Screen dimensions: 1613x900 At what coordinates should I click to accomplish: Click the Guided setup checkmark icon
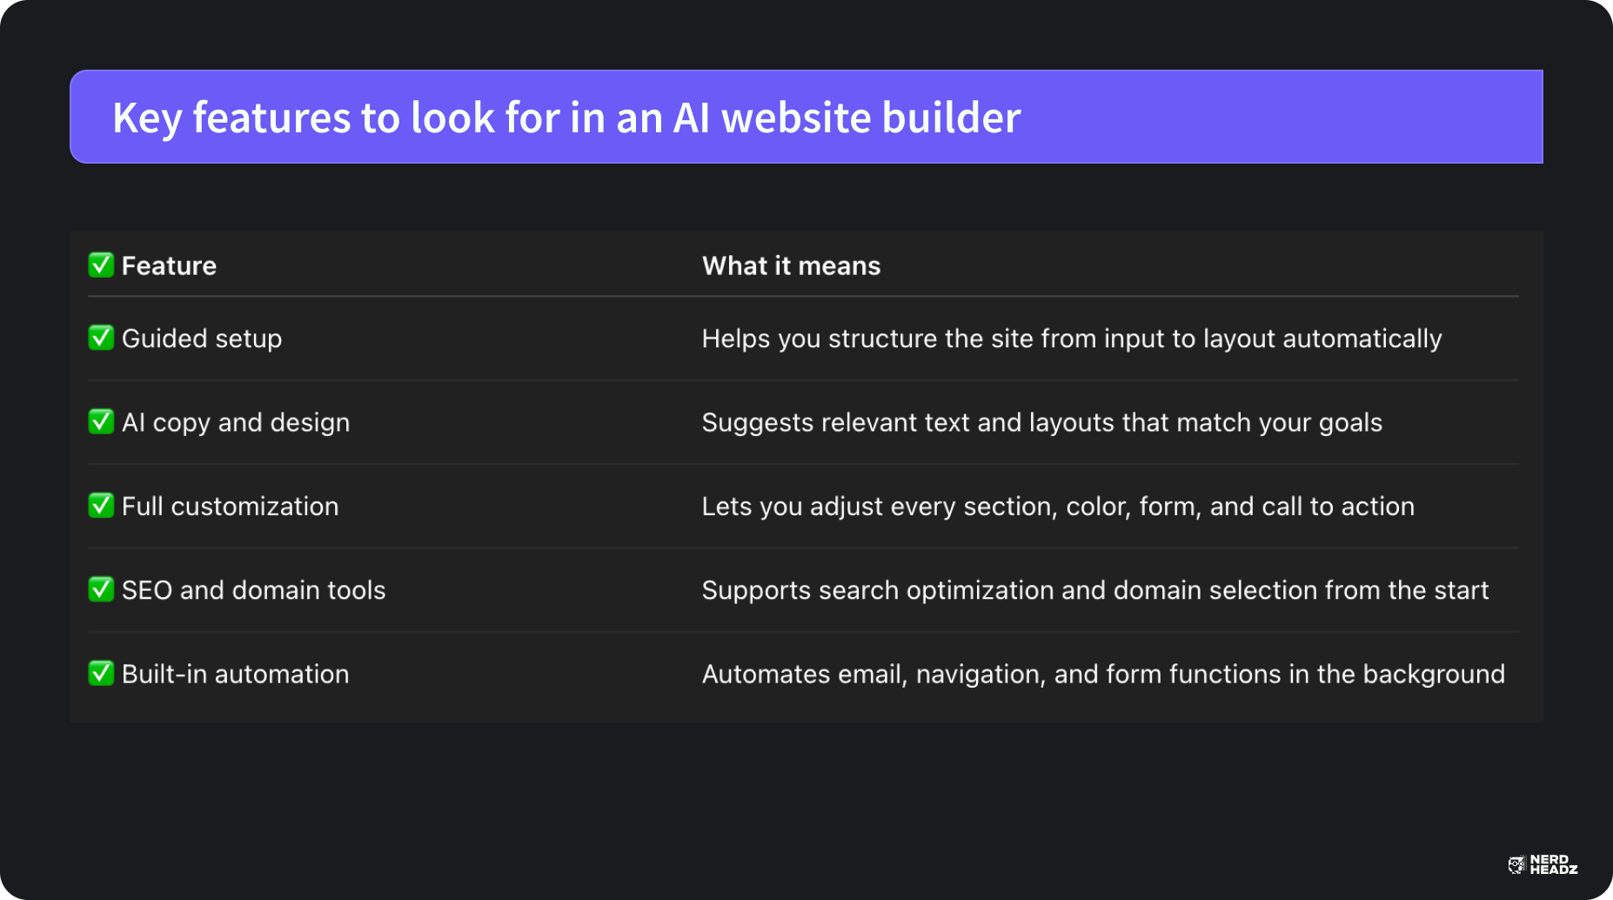pos(101,338)
